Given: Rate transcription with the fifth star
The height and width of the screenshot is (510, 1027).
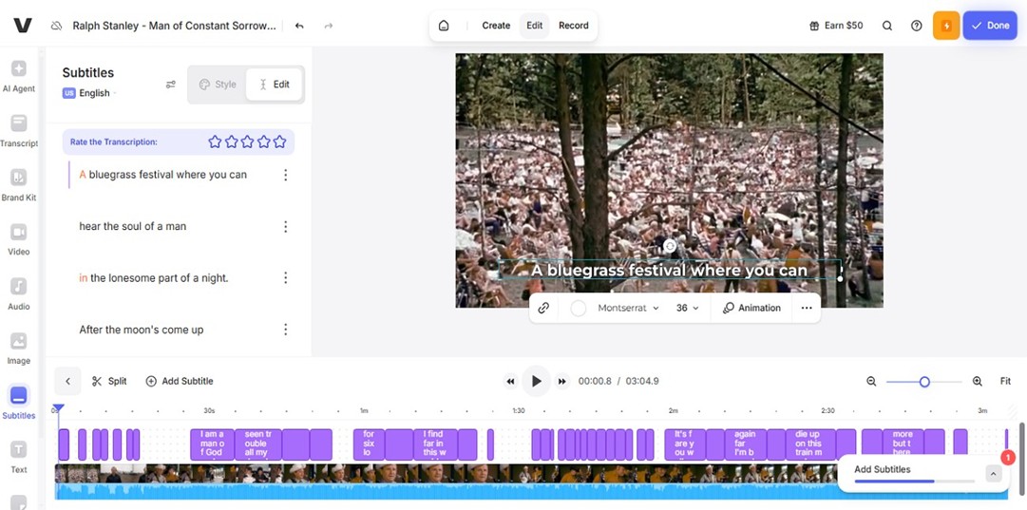Looking at the screenshot, I should point(279,142).
